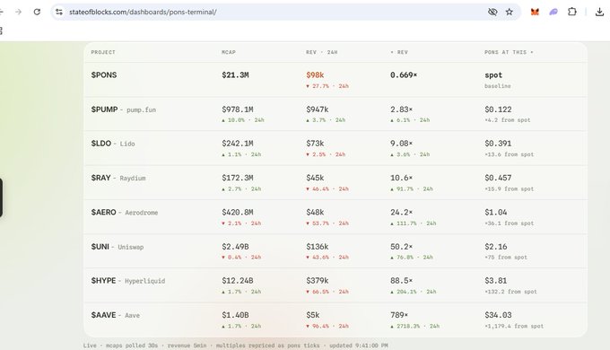Sort by the PROJECT column header
Image resolution: width=610 pixels, height=350 pixels.
pos(103,52)
